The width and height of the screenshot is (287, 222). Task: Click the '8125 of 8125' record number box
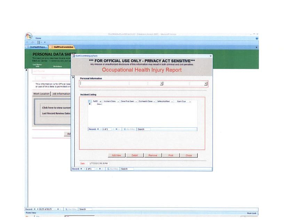click(45, 209)
